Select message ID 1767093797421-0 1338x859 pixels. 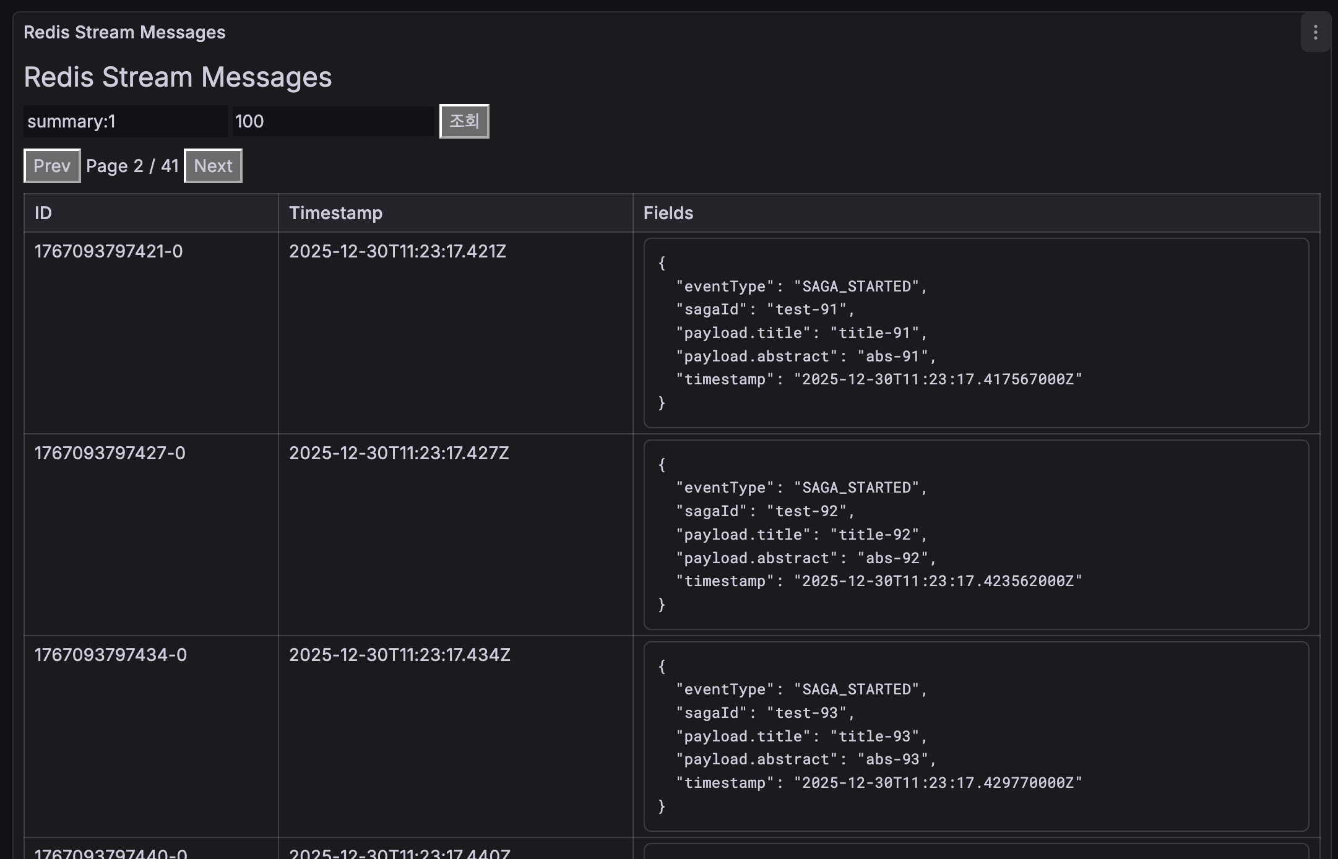tap(109, 251)
